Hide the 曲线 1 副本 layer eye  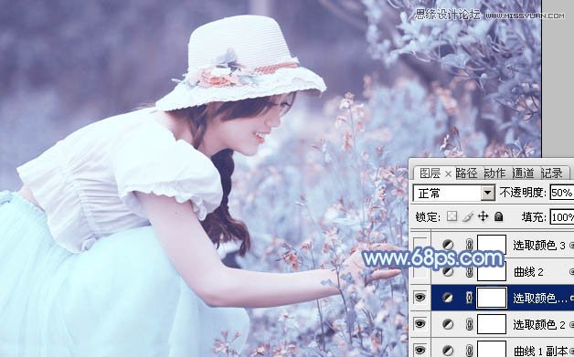pyautogui.click(x=420, y=349)
